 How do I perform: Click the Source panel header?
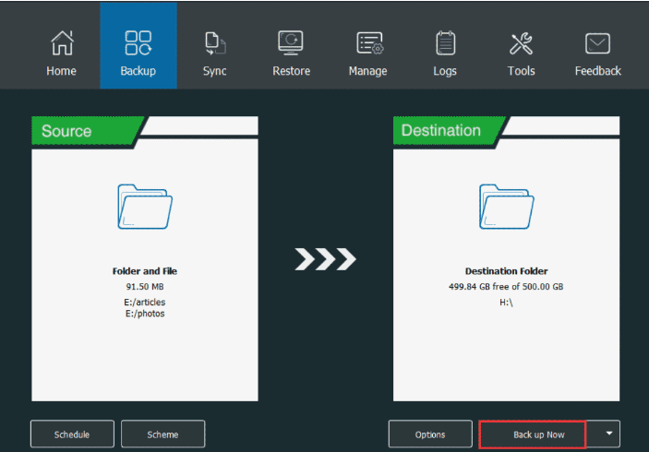coord(86,131)
